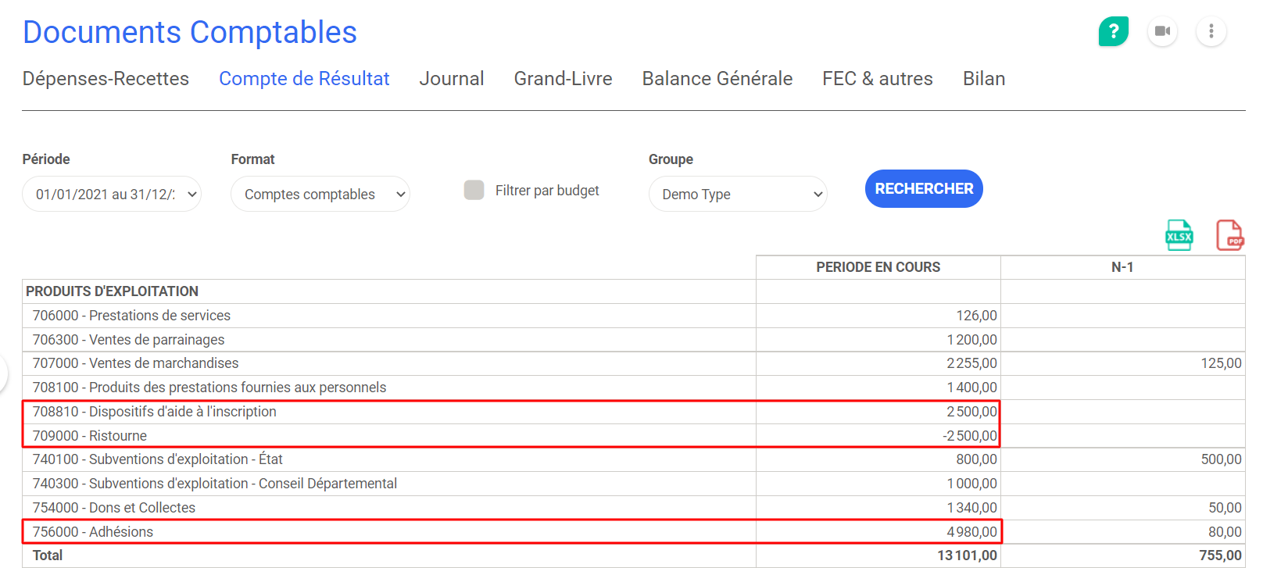Switch to the Dépenses-Recettes tab
The width and height of the screenshot is (1263, 568).
click(x=106, y=79)
